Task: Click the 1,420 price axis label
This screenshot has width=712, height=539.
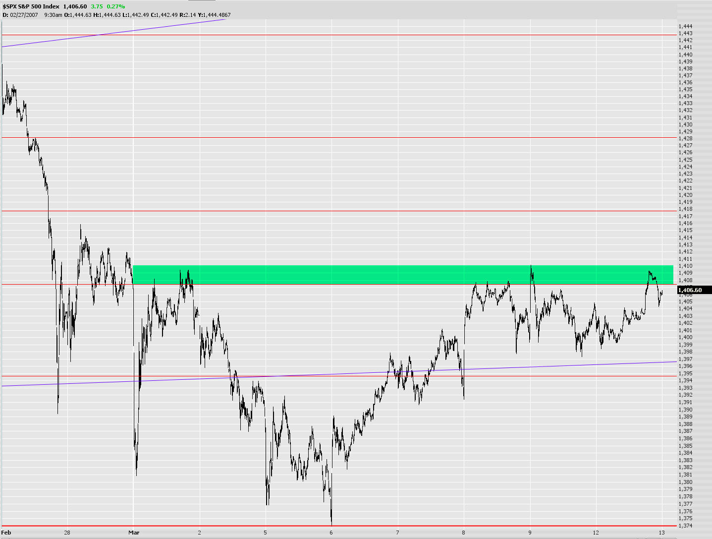Action: point(685,195)
